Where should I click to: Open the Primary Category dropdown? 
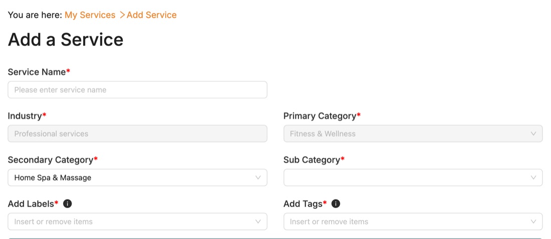(x=413, y=134)
